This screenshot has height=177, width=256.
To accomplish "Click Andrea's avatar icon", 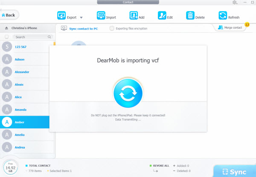I will click(7, 147).
